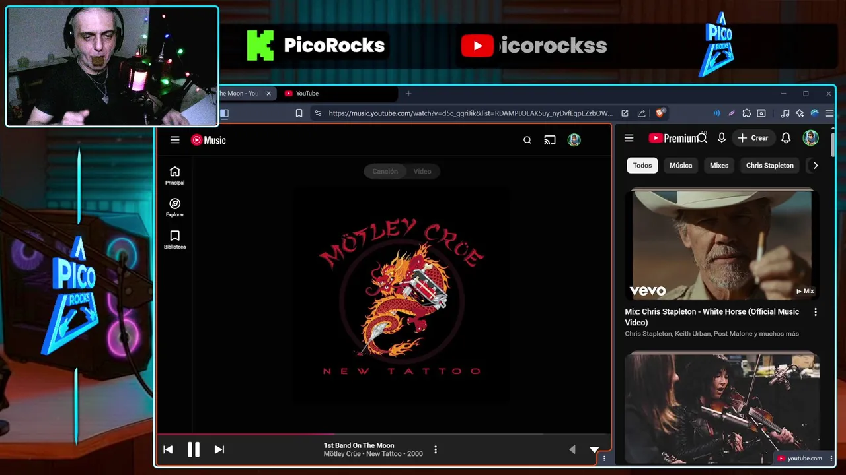Open search in YouTube Music
846x475 pixels.
coord(527,140)
